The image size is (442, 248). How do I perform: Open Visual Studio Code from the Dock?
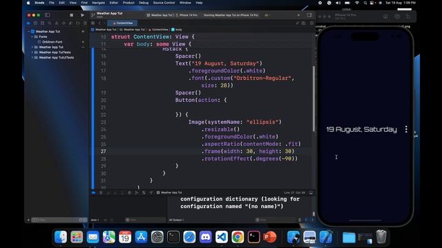[x=222, y=237]
